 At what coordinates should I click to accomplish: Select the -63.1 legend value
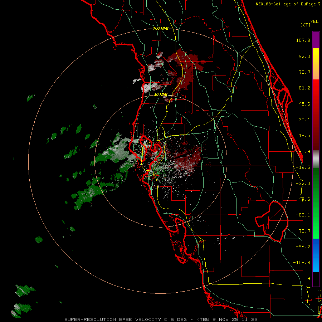(303, 215)
